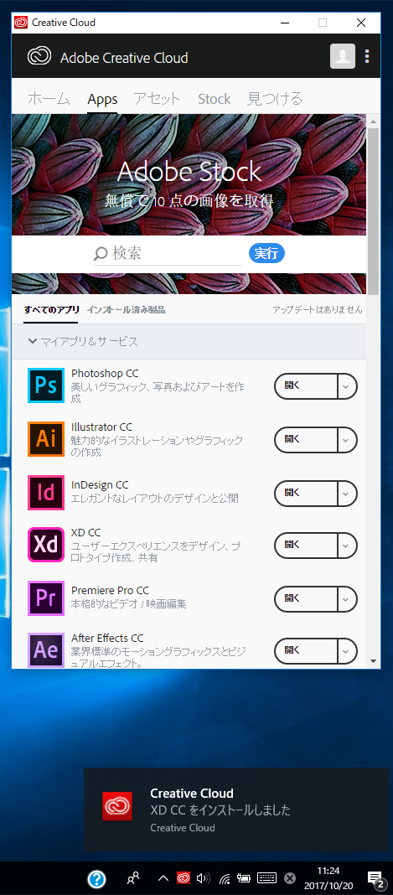
Task: Click the Adobe Creative Cloud logo in header
Action: click(39, 57)
